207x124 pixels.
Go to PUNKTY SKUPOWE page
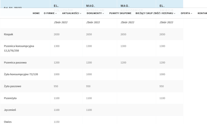tap(120, 13)
